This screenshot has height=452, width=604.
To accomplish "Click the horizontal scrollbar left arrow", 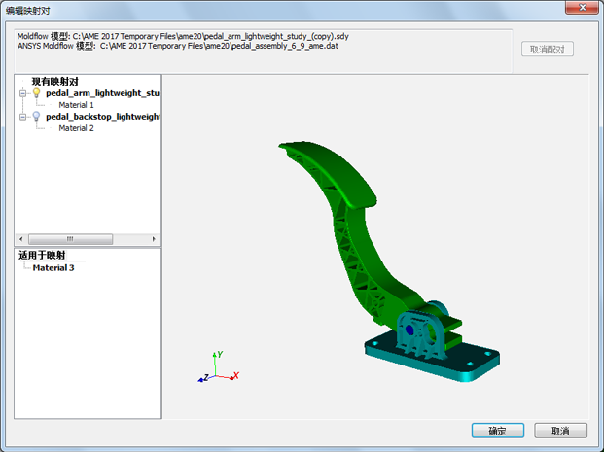I will click(21, 239).
